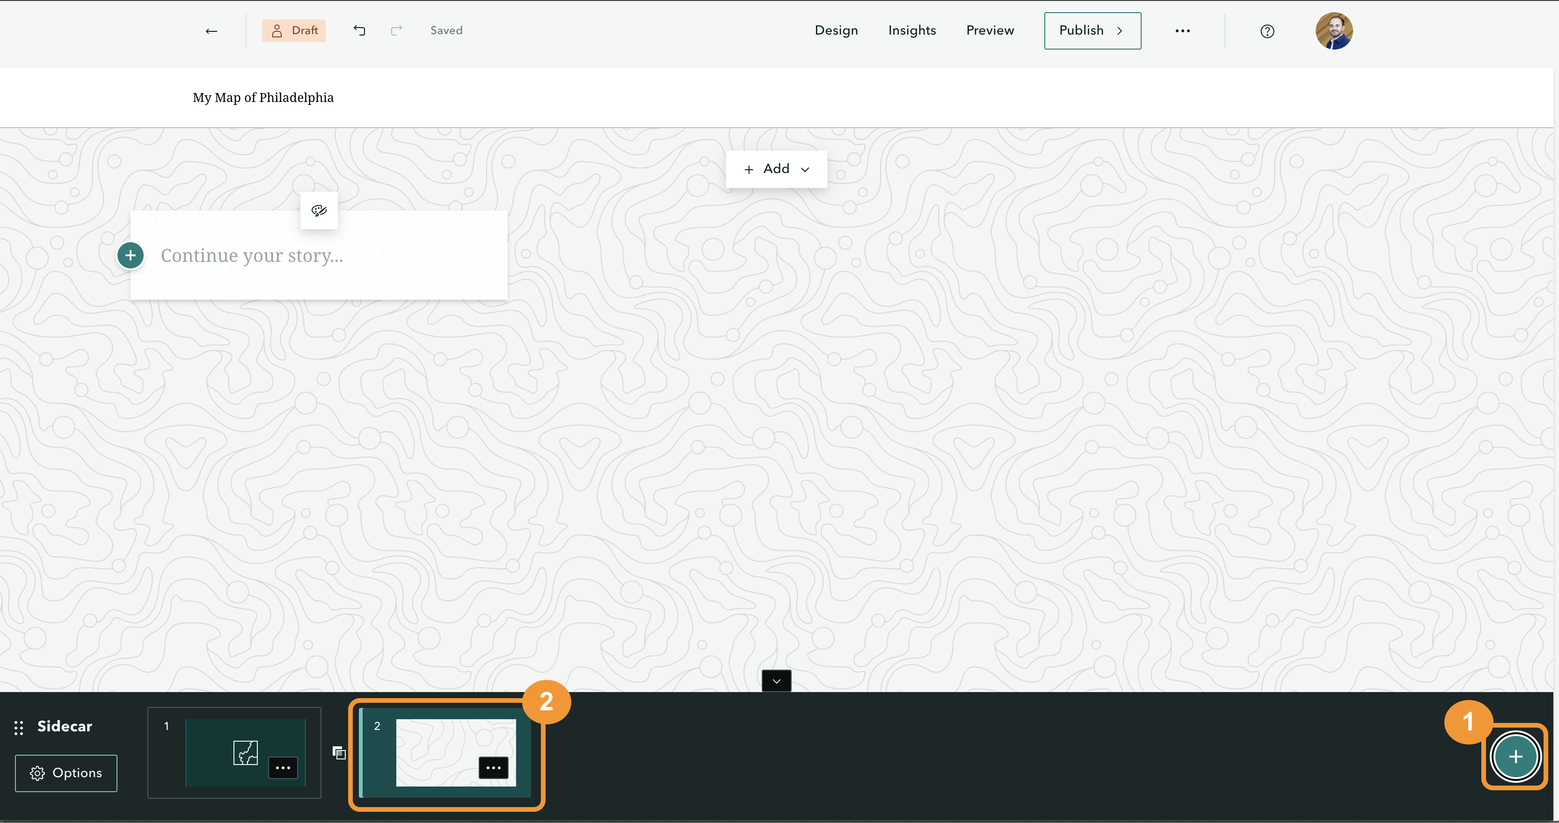Click the Publish button
Screen dimensions: 1559x823
(x=1093, y=30)
